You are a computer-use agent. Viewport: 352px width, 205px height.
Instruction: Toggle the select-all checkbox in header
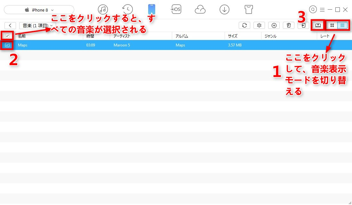pos(7,36)
